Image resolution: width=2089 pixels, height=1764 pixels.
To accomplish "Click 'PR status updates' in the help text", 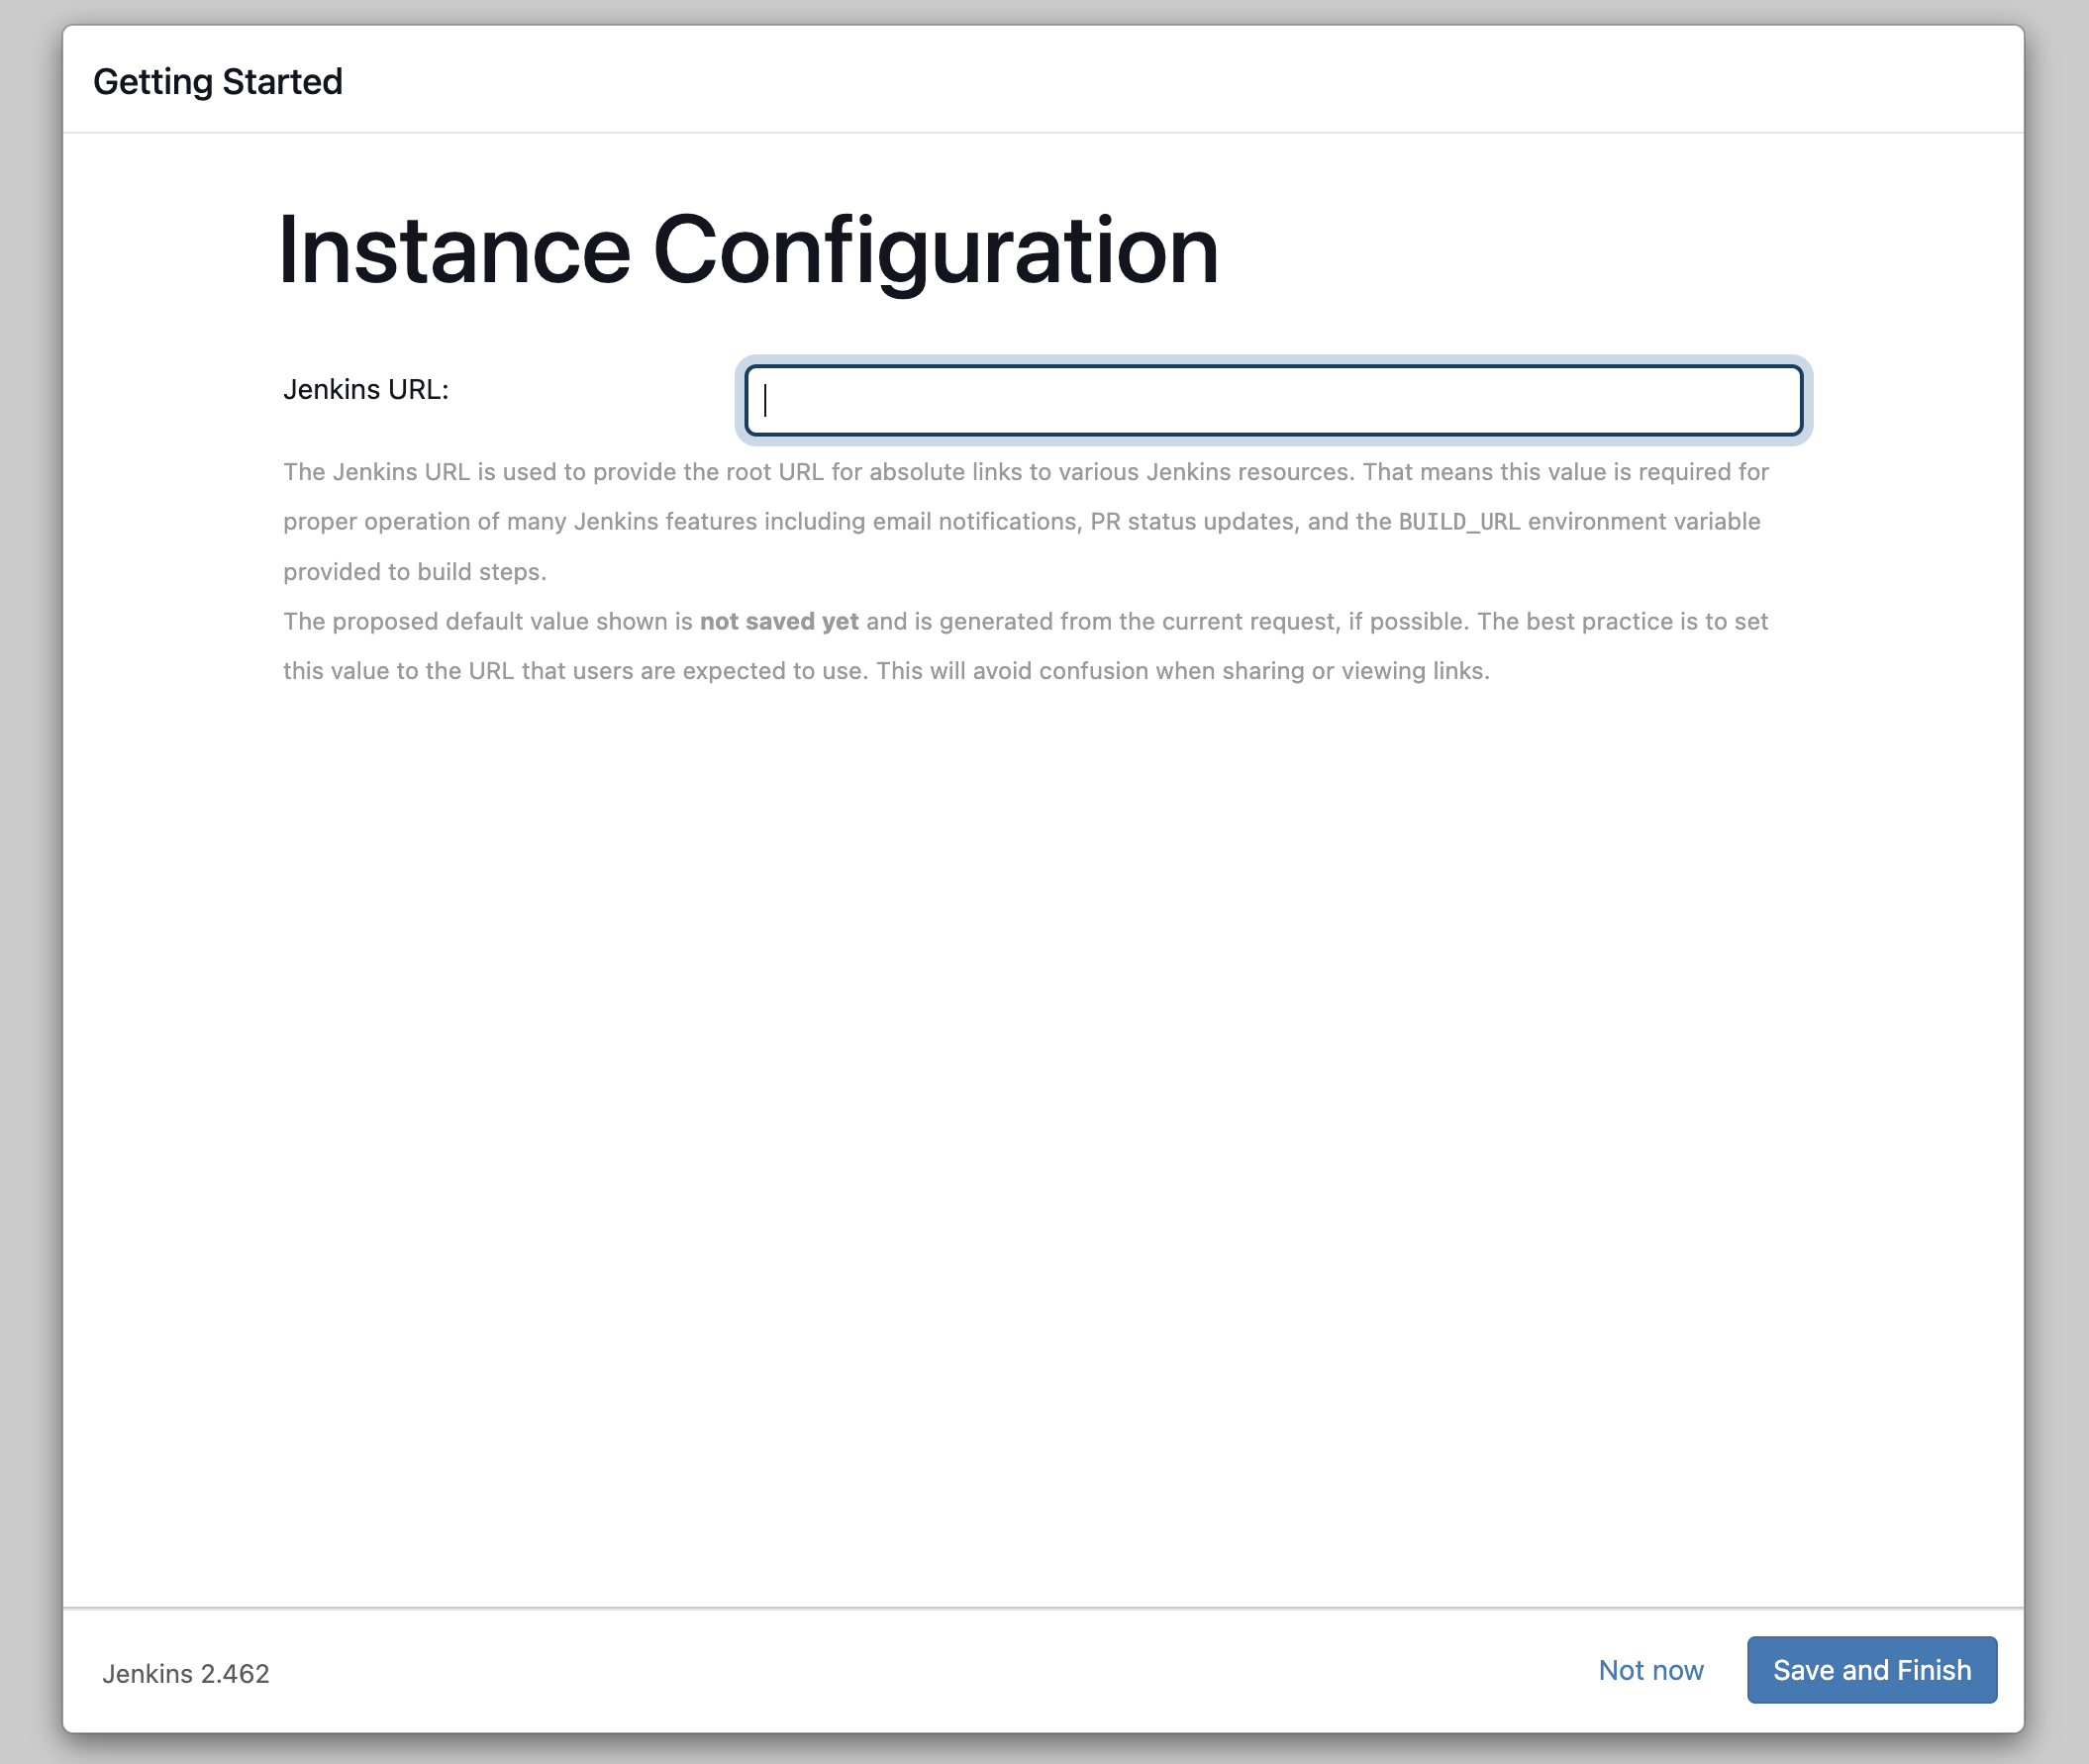I will pos(1194,522).
